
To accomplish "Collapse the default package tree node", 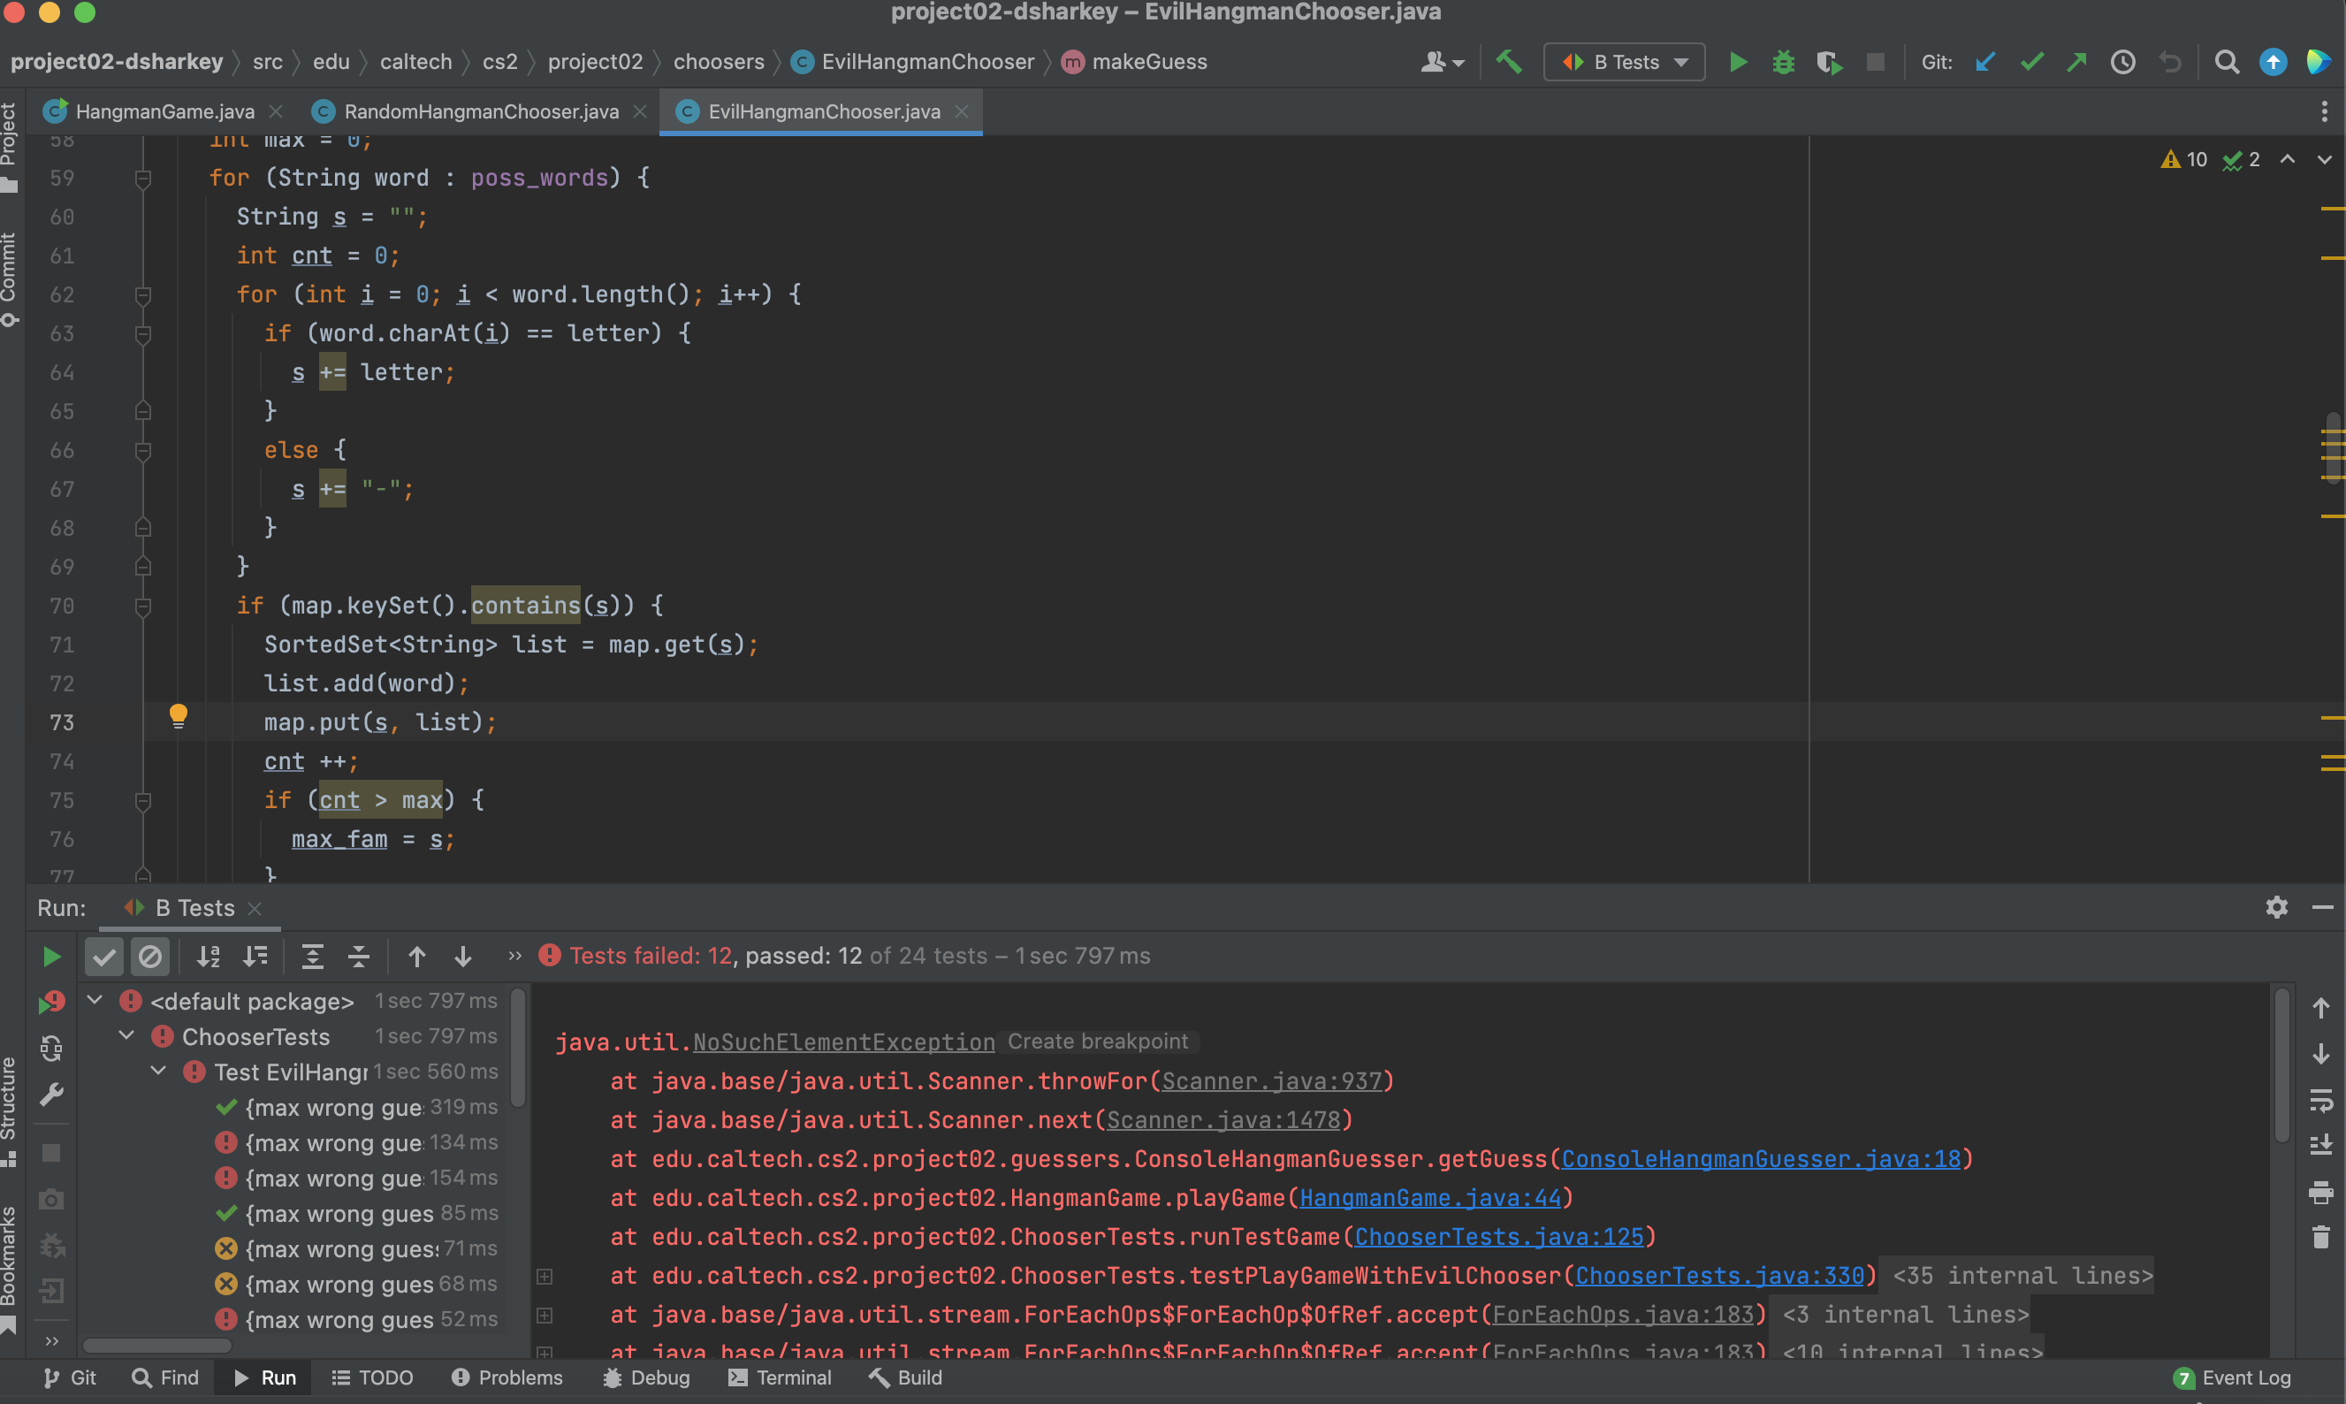I will click(95, 1000).
